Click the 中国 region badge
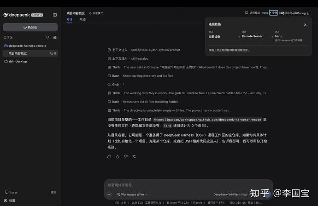The height and width of the screenshot is (206, 318). 273,13
